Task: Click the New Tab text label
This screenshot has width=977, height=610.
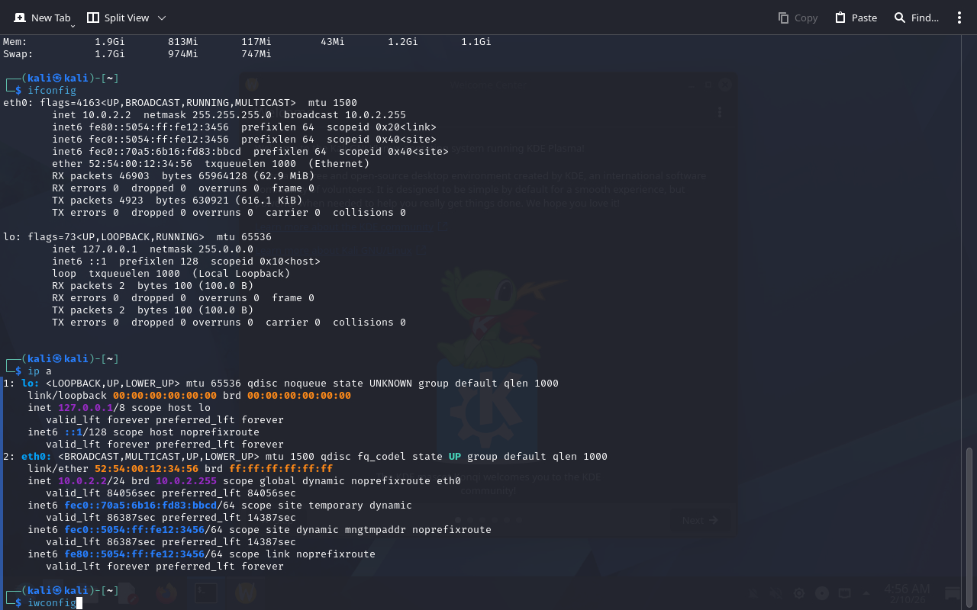Action: click(x=50, y=18)
